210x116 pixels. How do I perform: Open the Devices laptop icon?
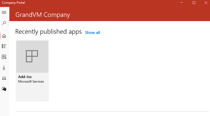(x=4, y=78)
